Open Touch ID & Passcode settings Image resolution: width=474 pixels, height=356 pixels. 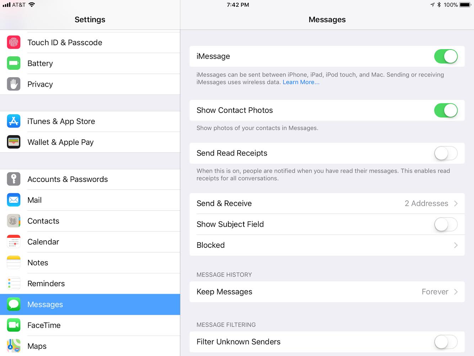90,43
